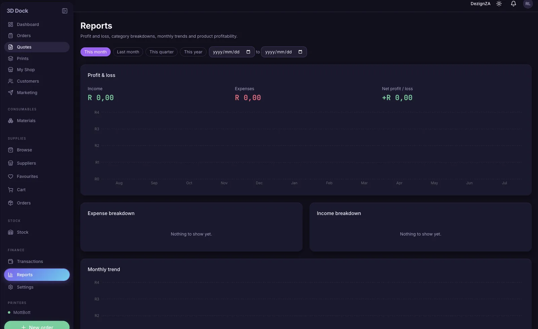Open calendar picker for end date

click(300, 52)
